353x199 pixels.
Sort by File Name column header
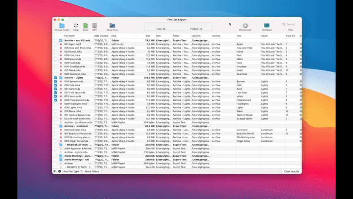click(x=69, y=36)
